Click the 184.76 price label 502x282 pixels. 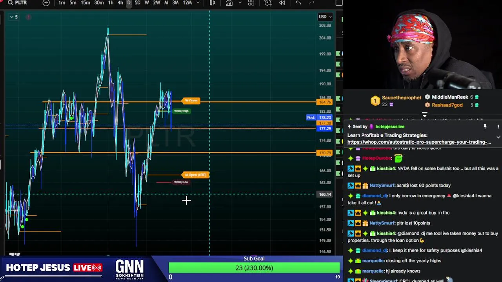coord(324,102)
